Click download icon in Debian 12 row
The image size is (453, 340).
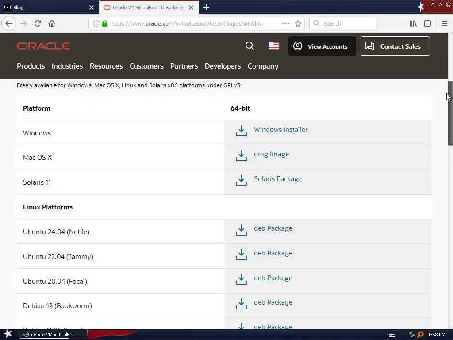pyautogui.click(x=241, y=304)
